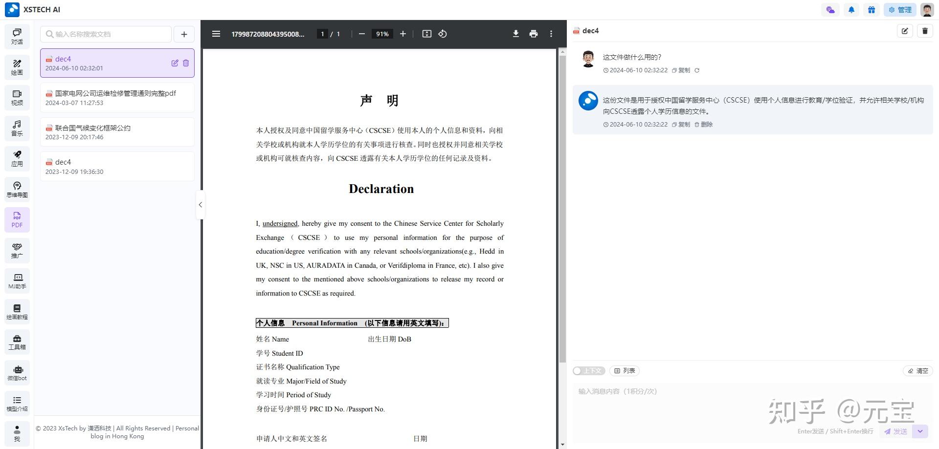Open the 音乐 music panel
Image resolution: width=939 pixels, height=449 pixels.
[17, 128]
